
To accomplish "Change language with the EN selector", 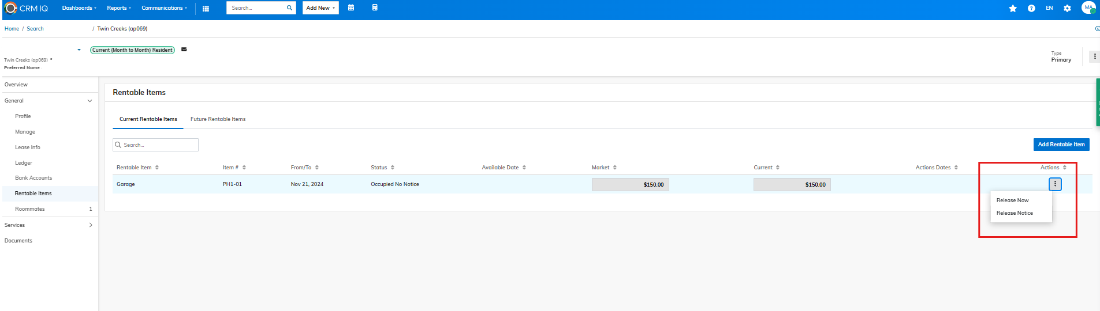I will [x=1049, y=8].
